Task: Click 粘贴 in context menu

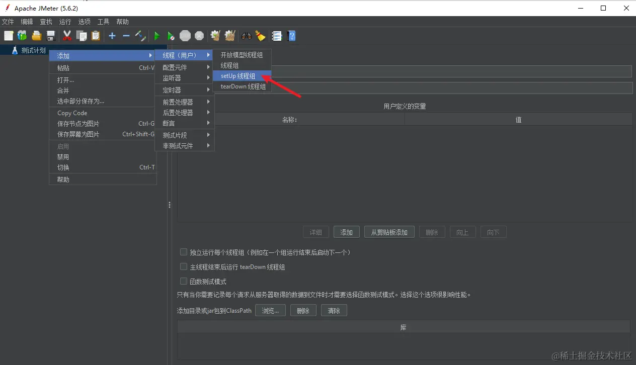Action: coord(103,68)
